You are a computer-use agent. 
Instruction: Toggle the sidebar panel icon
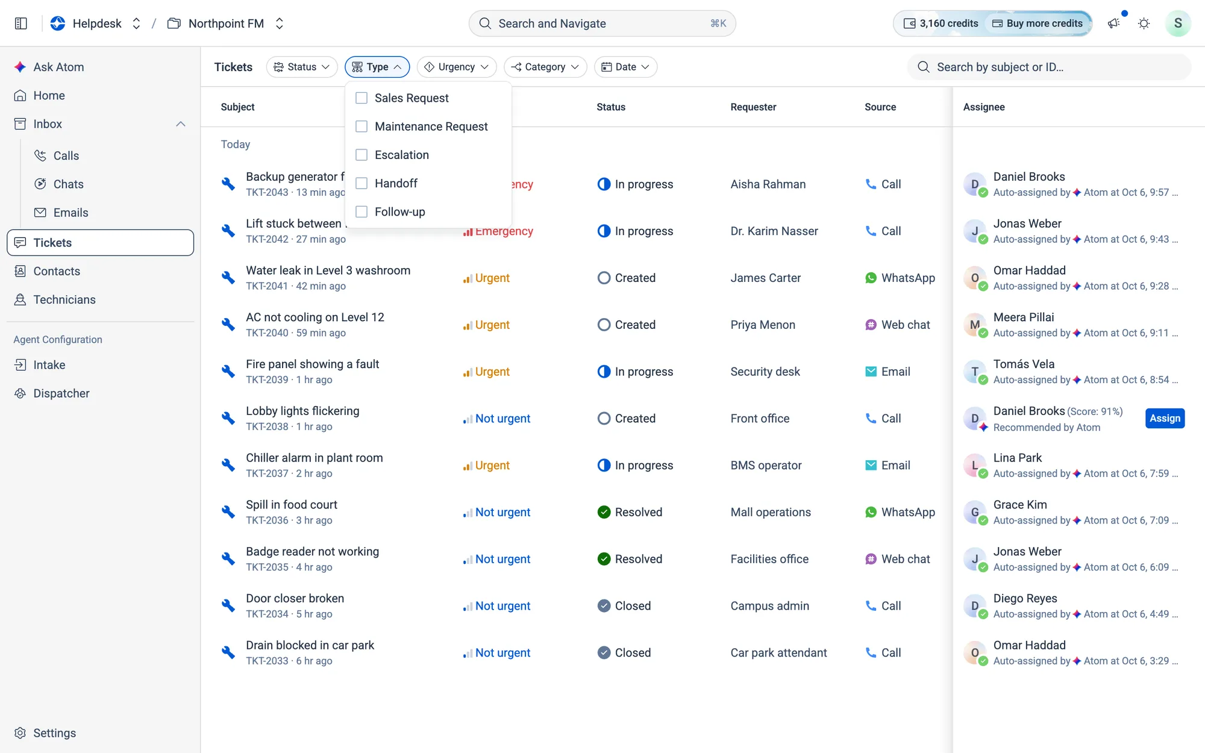pyautogui.click(x=21, y=23)
